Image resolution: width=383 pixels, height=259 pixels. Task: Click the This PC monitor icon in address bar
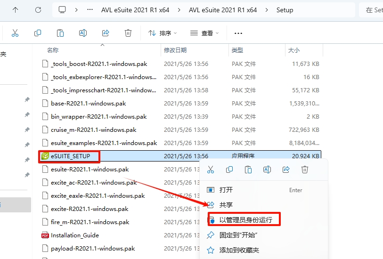pyautogui.click(x=62, y=10)
